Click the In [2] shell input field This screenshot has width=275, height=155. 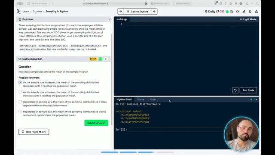(x=176, y=130)
